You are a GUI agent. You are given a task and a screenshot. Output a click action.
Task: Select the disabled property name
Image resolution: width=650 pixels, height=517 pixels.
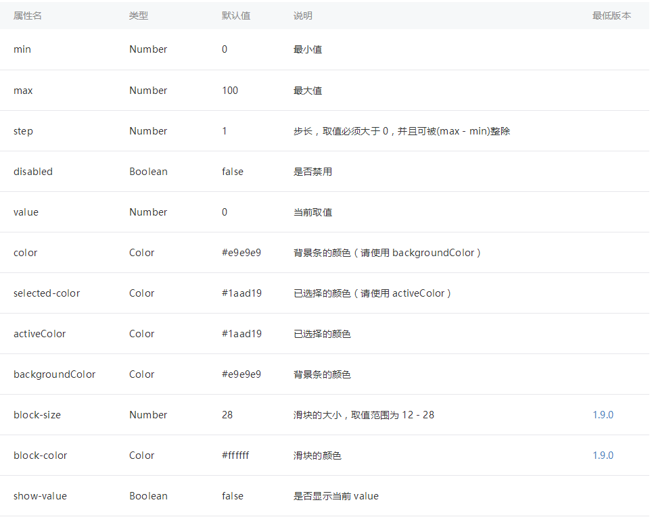click(33, 172)
